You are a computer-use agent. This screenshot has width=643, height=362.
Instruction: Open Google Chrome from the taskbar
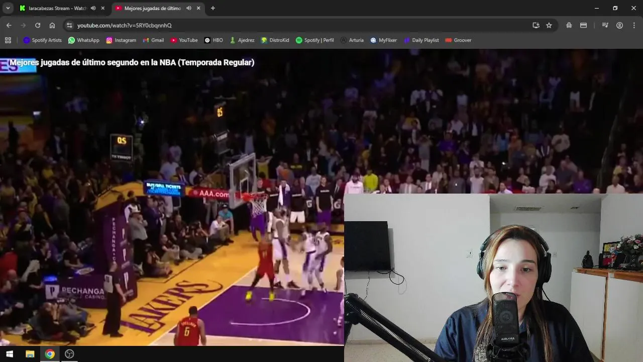tap(50, 354)
